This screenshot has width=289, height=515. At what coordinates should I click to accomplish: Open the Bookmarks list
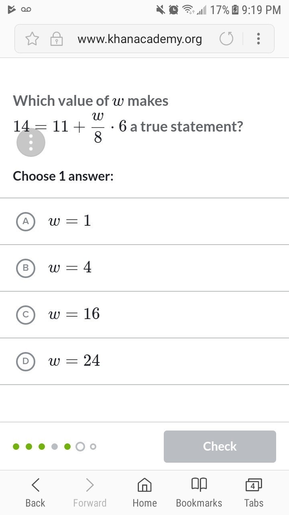click(199, 492)
